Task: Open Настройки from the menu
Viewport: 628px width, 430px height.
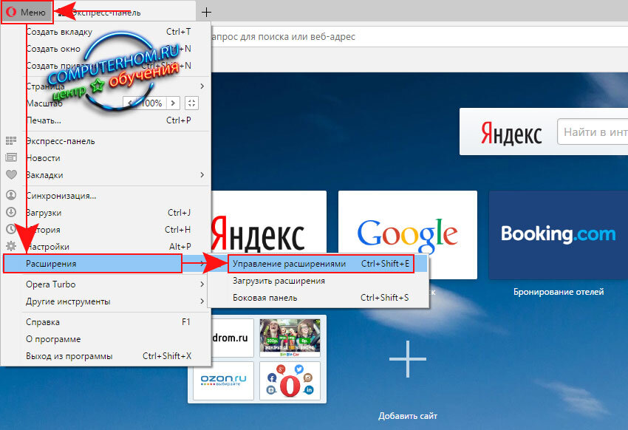Action: (x=106, y=247)
